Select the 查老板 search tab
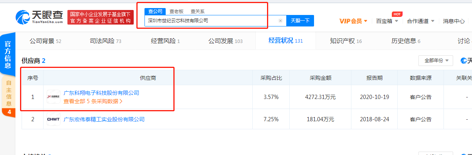The image size is (472, 155). [176, 12]
